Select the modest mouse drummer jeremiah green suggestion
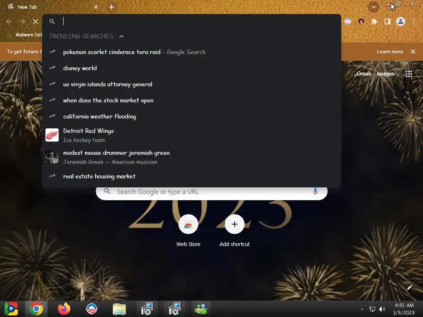 (x=192, y=157)
